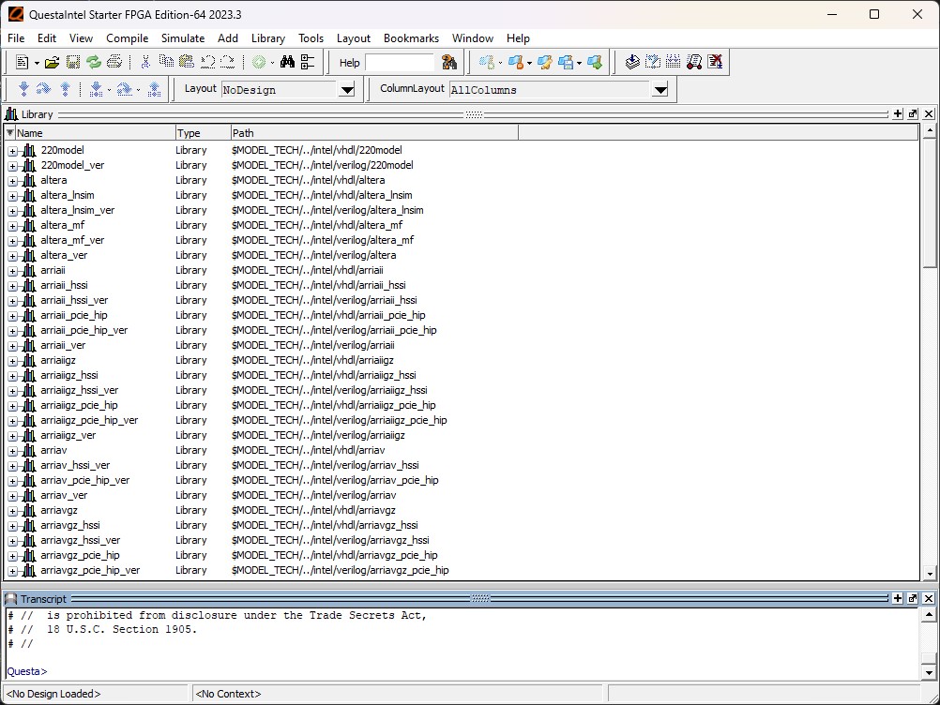Click the stacked layers download icon
This screenshot has height=705, width=940.
click(x=632, y=62)
